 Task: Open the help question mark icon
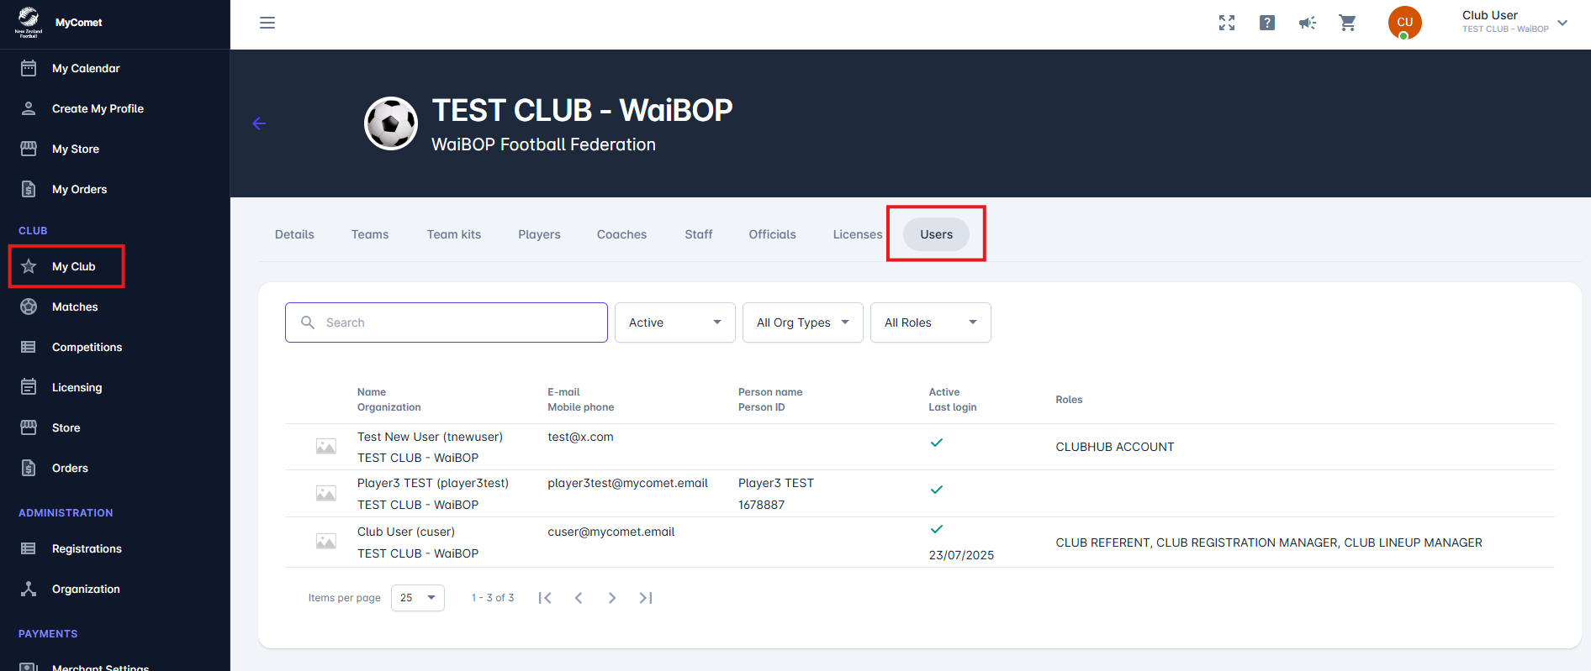pyautogui.click(x=1267, y=23)
